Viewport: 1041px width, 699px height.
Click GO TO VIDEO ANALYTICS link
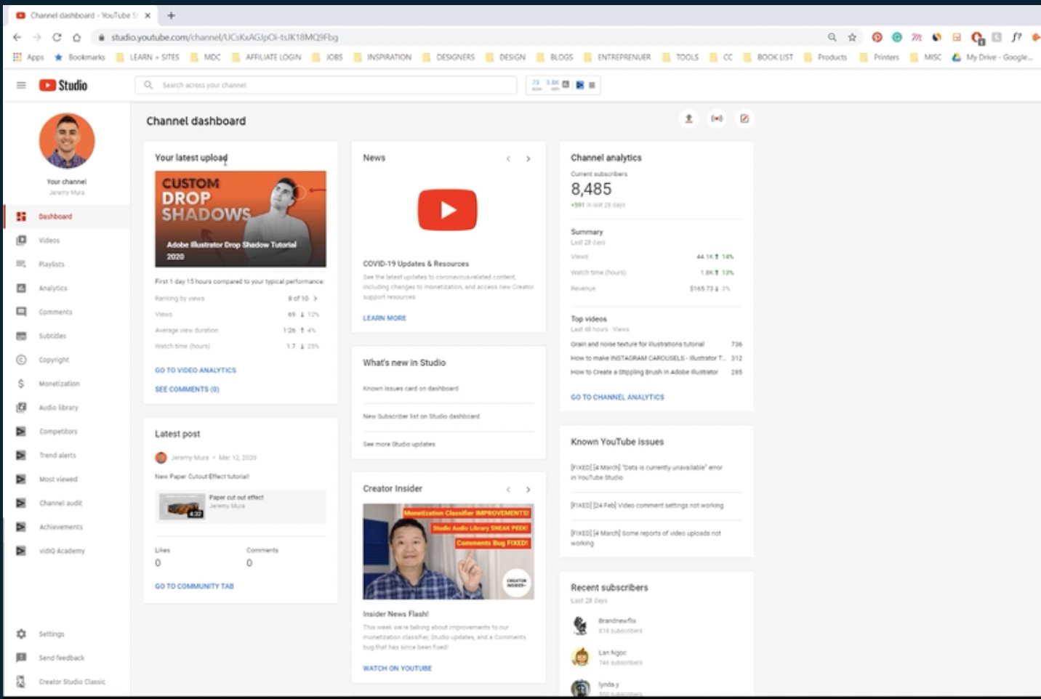pos(195,370)
